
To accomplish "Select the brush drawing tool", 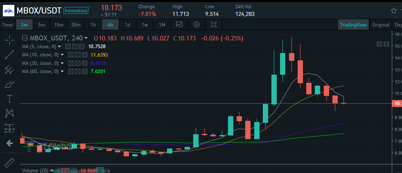I will click(9, 84).
